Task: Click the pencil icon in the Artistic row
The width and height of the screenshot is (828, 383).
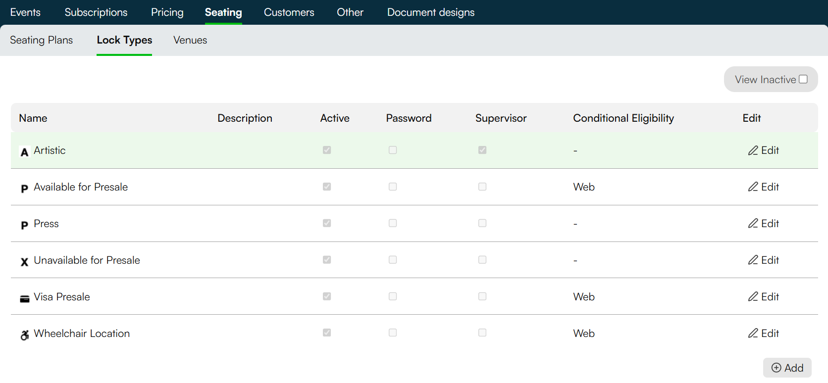Action: 753,150
